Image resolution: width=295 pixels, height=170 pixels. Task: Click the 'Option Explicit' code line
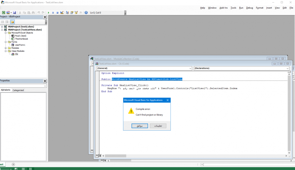(113, 73)
